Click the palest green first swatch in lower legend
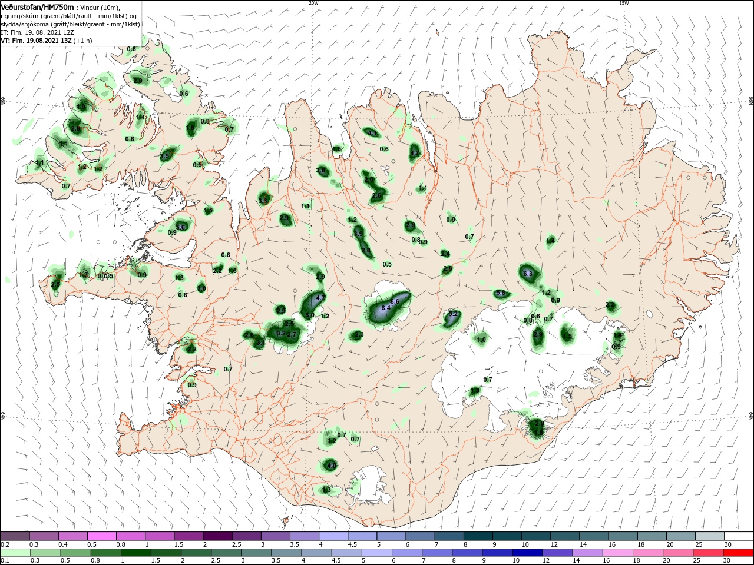The image size is (754, 565). [15, 553]
